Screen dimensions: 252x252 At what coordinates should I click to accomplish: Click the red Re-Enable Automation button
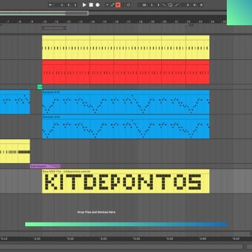tap(118, 5)
